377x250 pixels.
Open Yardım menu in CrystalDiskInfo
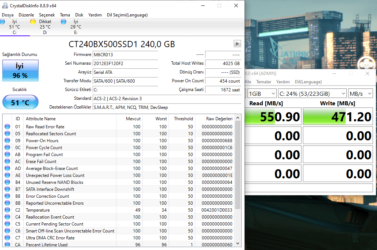click(x=95, y=15)
